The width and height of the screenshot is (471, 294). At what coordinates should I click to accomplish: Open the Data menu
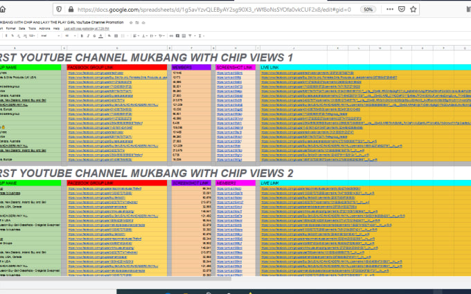coord(23,28)
